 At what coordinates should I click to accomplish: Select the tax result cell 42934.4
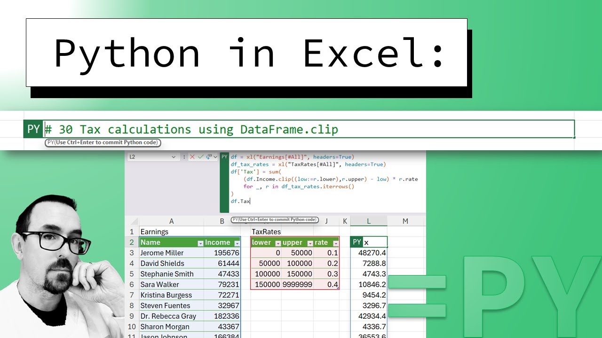coord(369,316)
